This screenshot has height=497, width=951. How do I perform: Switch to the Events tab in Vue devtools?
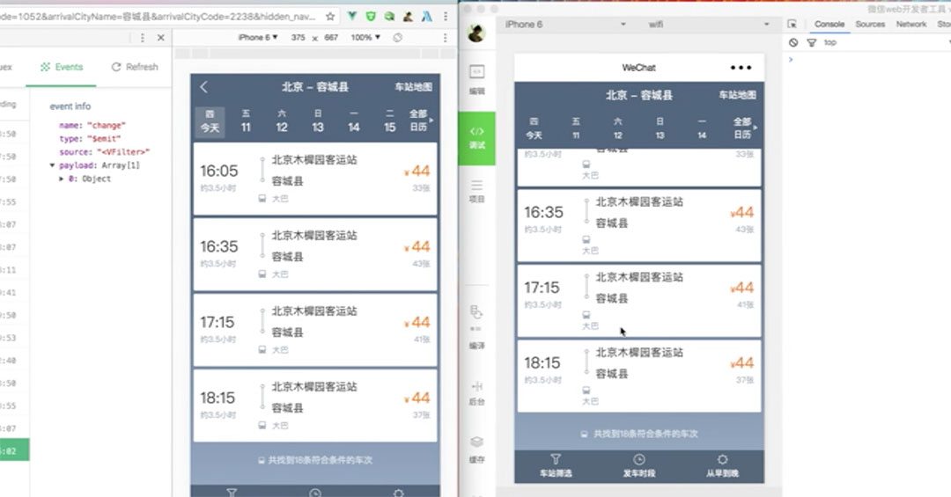pyautogui.click(x=62, y=67)
